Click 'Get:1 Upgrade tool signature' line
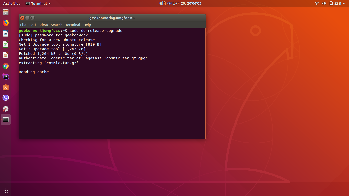Image resolution: width=349 pixels, height=196 pixels. coord(60,44)
